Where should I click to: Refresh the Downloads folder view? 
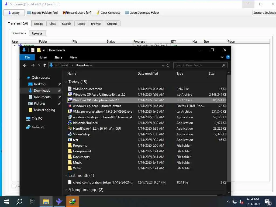[x=168, y=65]
